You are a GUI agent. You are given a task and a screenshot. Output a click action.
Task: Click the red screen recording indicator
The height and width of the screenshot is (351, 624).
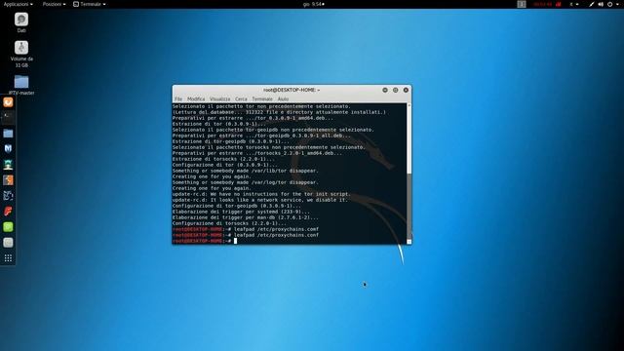(547, 4)
